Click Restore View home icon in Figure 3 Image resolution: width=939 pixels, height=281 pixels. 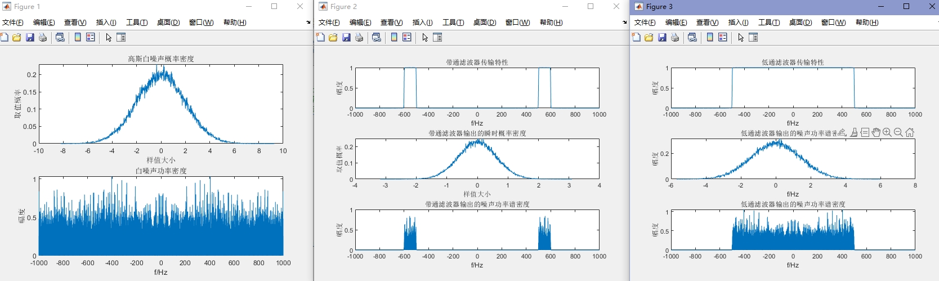tap(910, 132)
